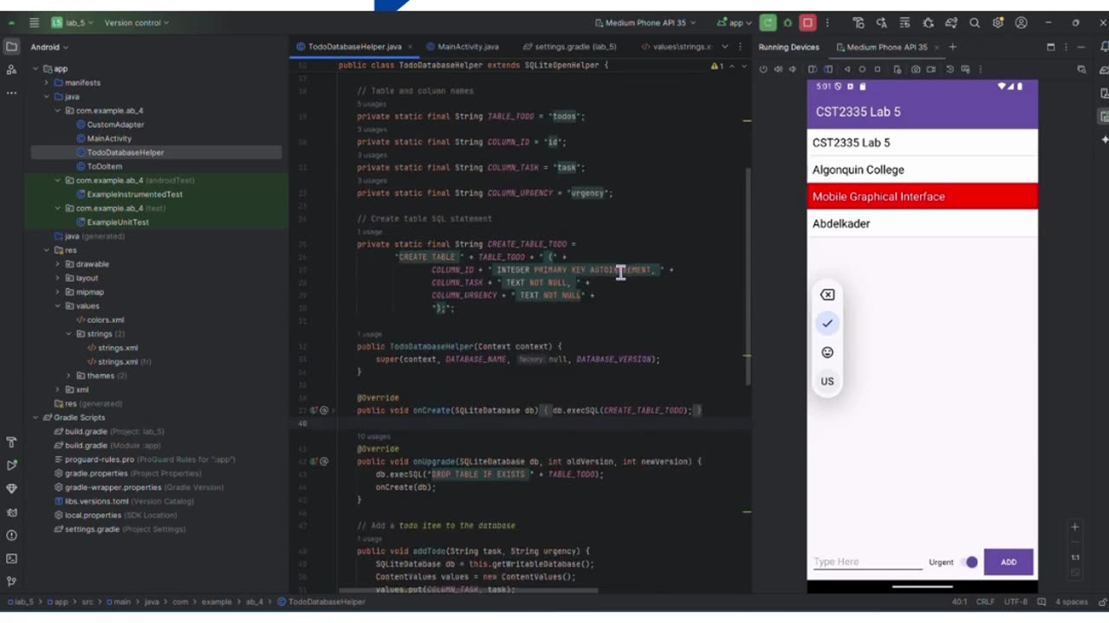Open the Logcat cat icon
Viewport: 1109px width, 623px height.
[11, 512]
